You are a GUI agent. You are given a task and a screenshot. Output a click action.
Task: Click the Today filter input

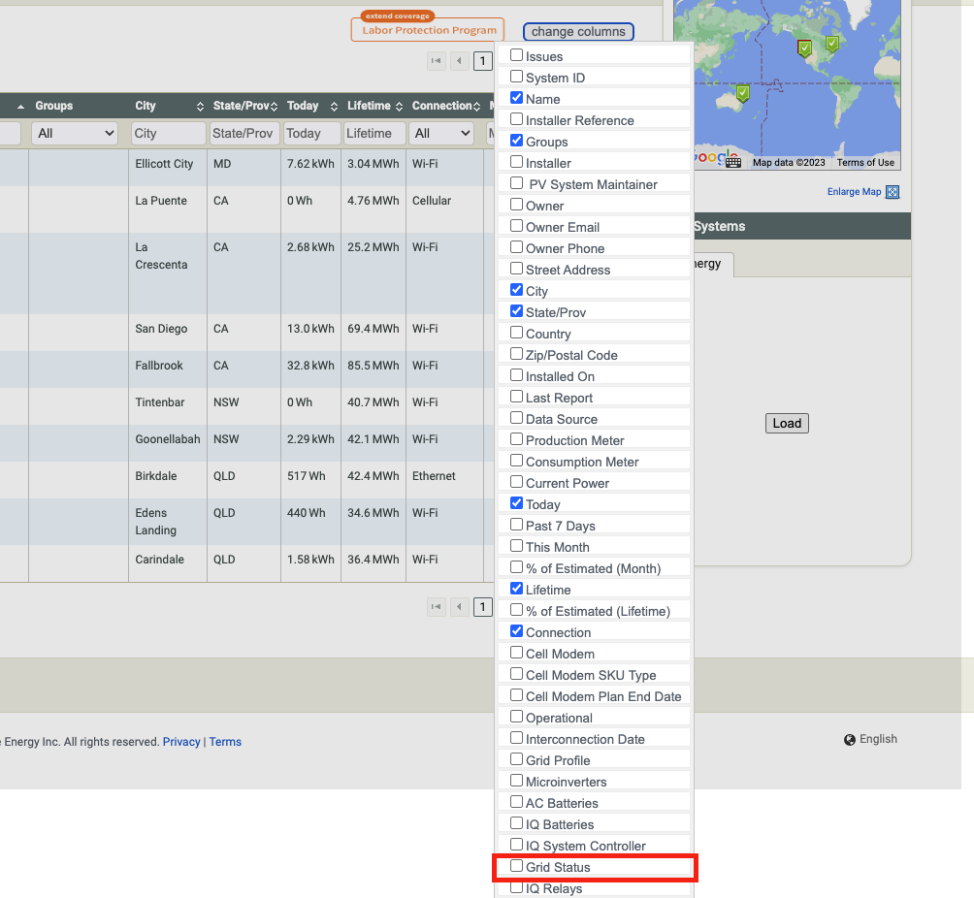[311, 134]
